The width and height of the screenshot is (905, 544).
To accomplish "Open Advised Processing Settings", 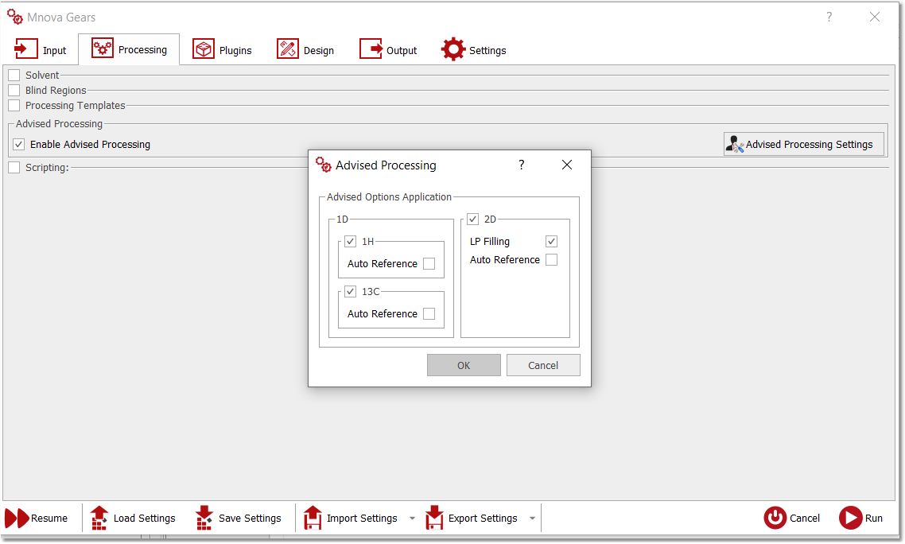I will (x=804, y=145).
